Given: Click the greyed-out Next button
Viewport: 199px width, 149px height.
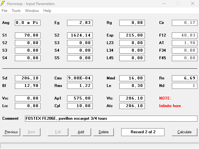Looking at the screenshot, I should (31, 132).
